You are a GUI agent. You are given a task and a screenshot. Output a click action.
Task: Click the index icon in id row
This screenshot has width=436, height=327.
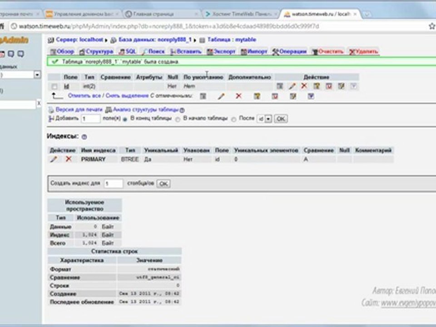(341, 86)
